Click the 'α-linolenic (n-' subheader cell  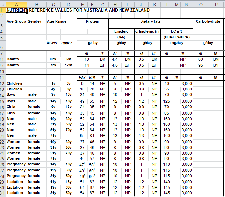point(147,31)
